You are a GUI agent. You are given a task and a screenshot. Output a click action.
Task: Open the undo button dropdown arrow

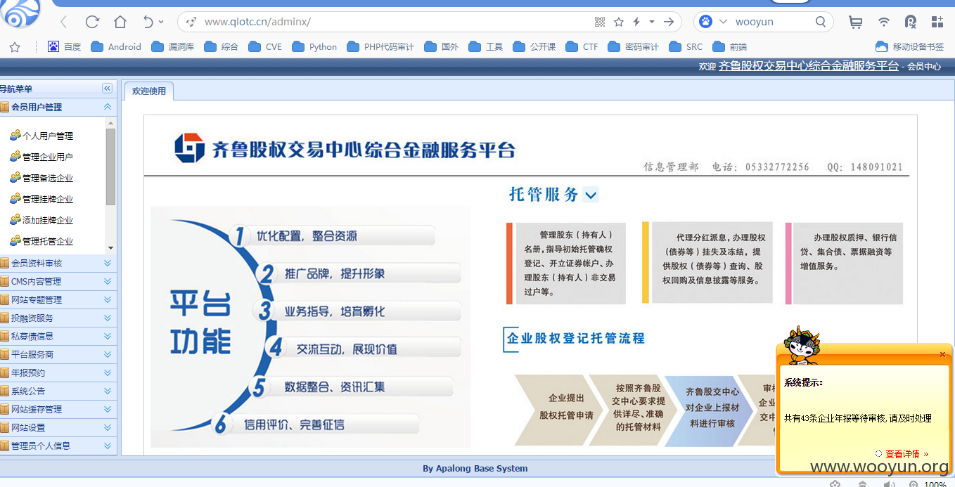(x=161, y=22)
